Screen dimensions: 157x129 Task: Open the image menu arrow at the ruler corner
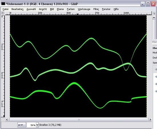(x=3, y=13)
